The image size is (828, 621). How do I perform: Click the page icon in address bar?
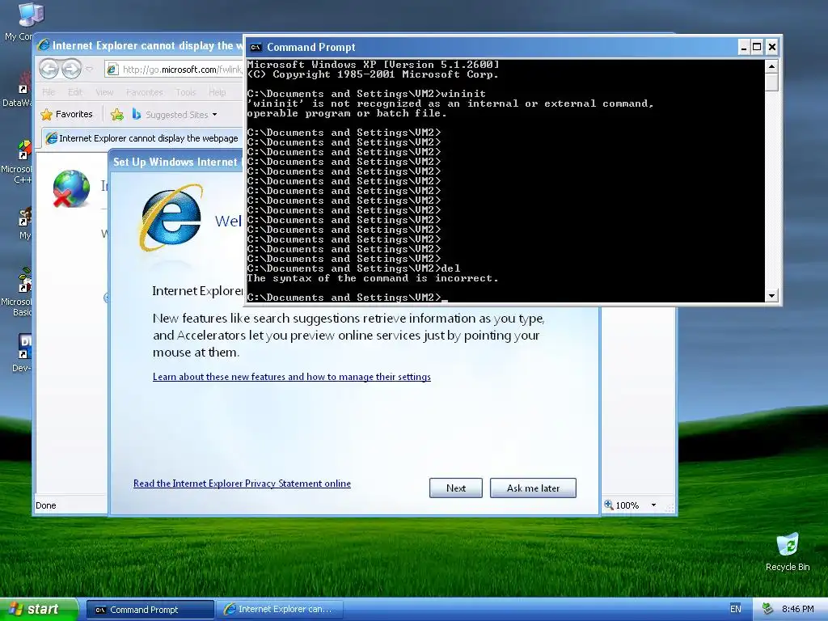pyautogui.click(x=112, y=70)
